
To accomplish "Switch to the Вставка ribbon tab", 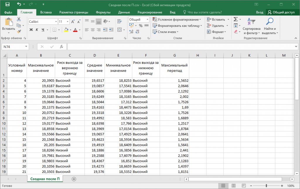I will pos(46,12).
